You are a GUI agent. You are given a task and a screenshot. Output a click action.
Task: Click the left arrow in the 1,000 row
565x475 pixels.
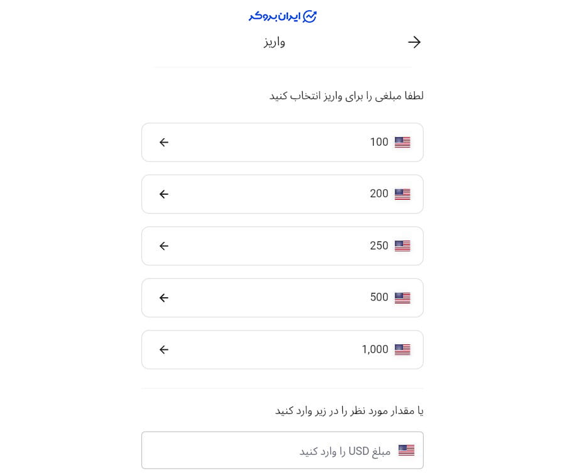pos(164,349)
